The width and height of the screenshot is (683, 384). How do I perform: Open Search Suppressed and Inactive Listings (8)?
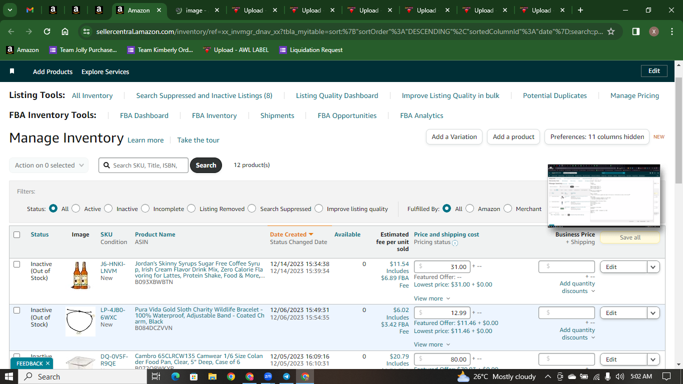tap(204, 95)
